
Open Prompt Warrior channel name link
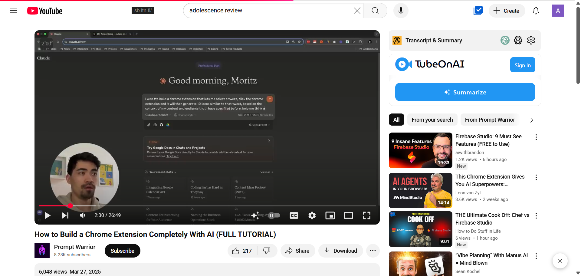(75, 247)
